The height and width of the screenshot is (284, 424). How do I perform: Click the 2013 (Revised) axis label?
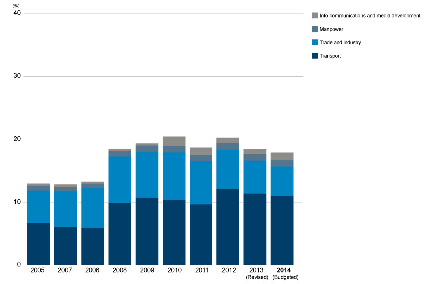(257, 273)
